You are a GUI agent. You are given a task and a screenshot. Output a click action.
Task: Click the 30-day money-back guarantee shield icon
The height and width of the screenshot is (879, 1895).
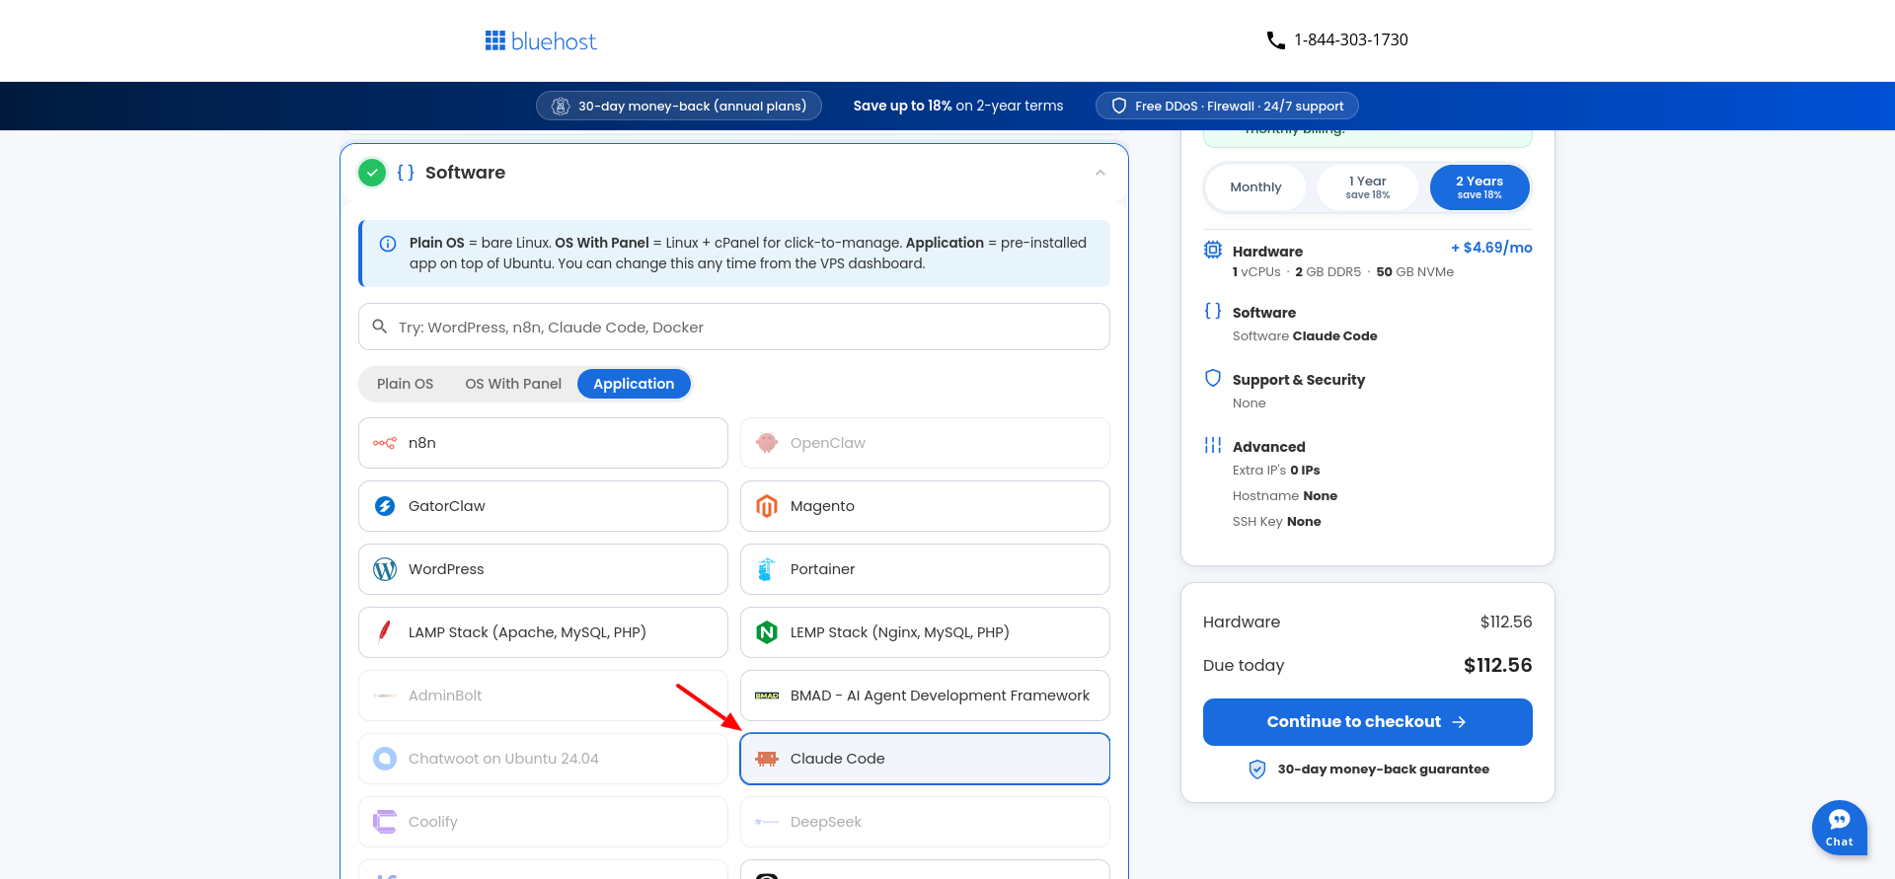[x=1257, y=769]
